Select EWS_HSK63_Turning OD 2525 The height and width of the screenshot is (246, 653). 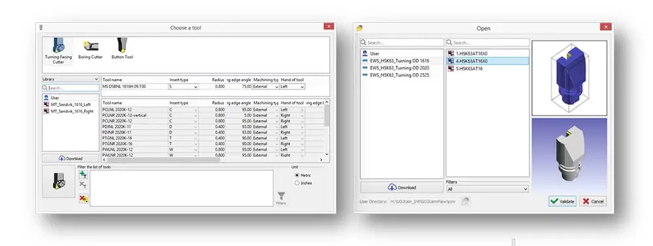(x=402, y=75)
